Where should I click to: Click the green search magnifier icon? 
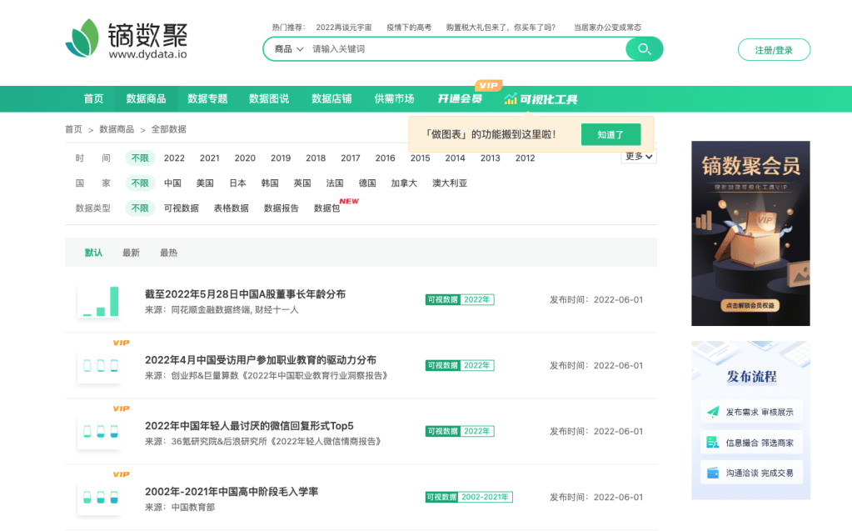click(644, 49)
